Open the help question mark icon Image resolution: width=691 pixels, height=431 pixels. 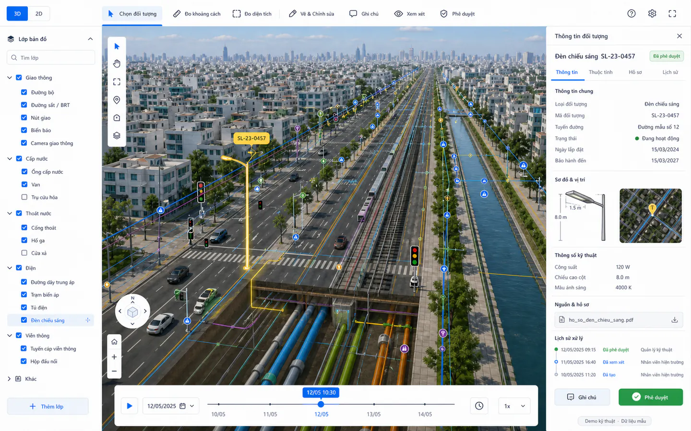pyautogui.click(x=631, y=13)
